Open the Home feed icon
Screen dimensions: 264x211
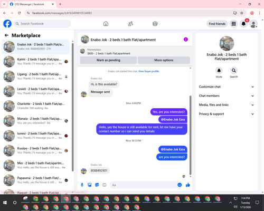(106, 24)
